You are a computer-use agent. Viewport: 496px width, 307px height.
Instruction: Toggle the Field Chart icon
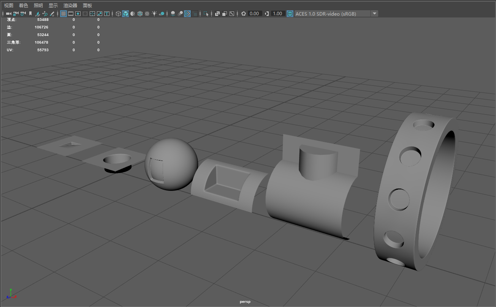[92, 14]
